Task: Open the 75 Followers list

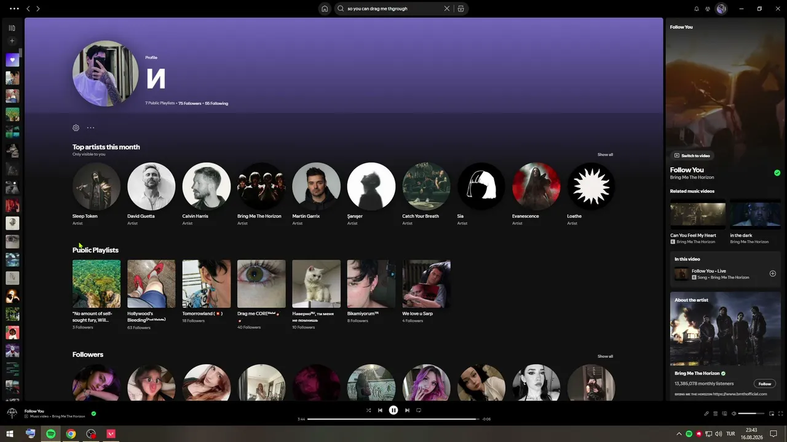Action: coord(190,103)
